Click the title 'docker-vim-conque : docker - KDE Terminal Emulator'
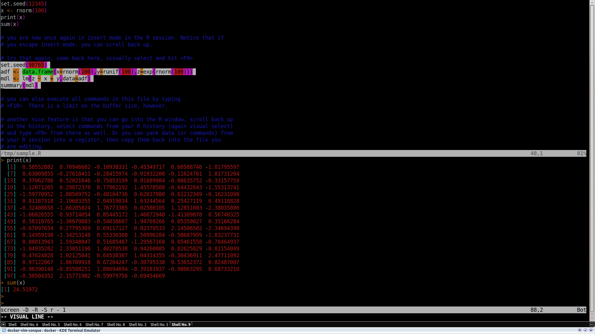Viewport: 595px width, 334px height. [x=54, y=330]
